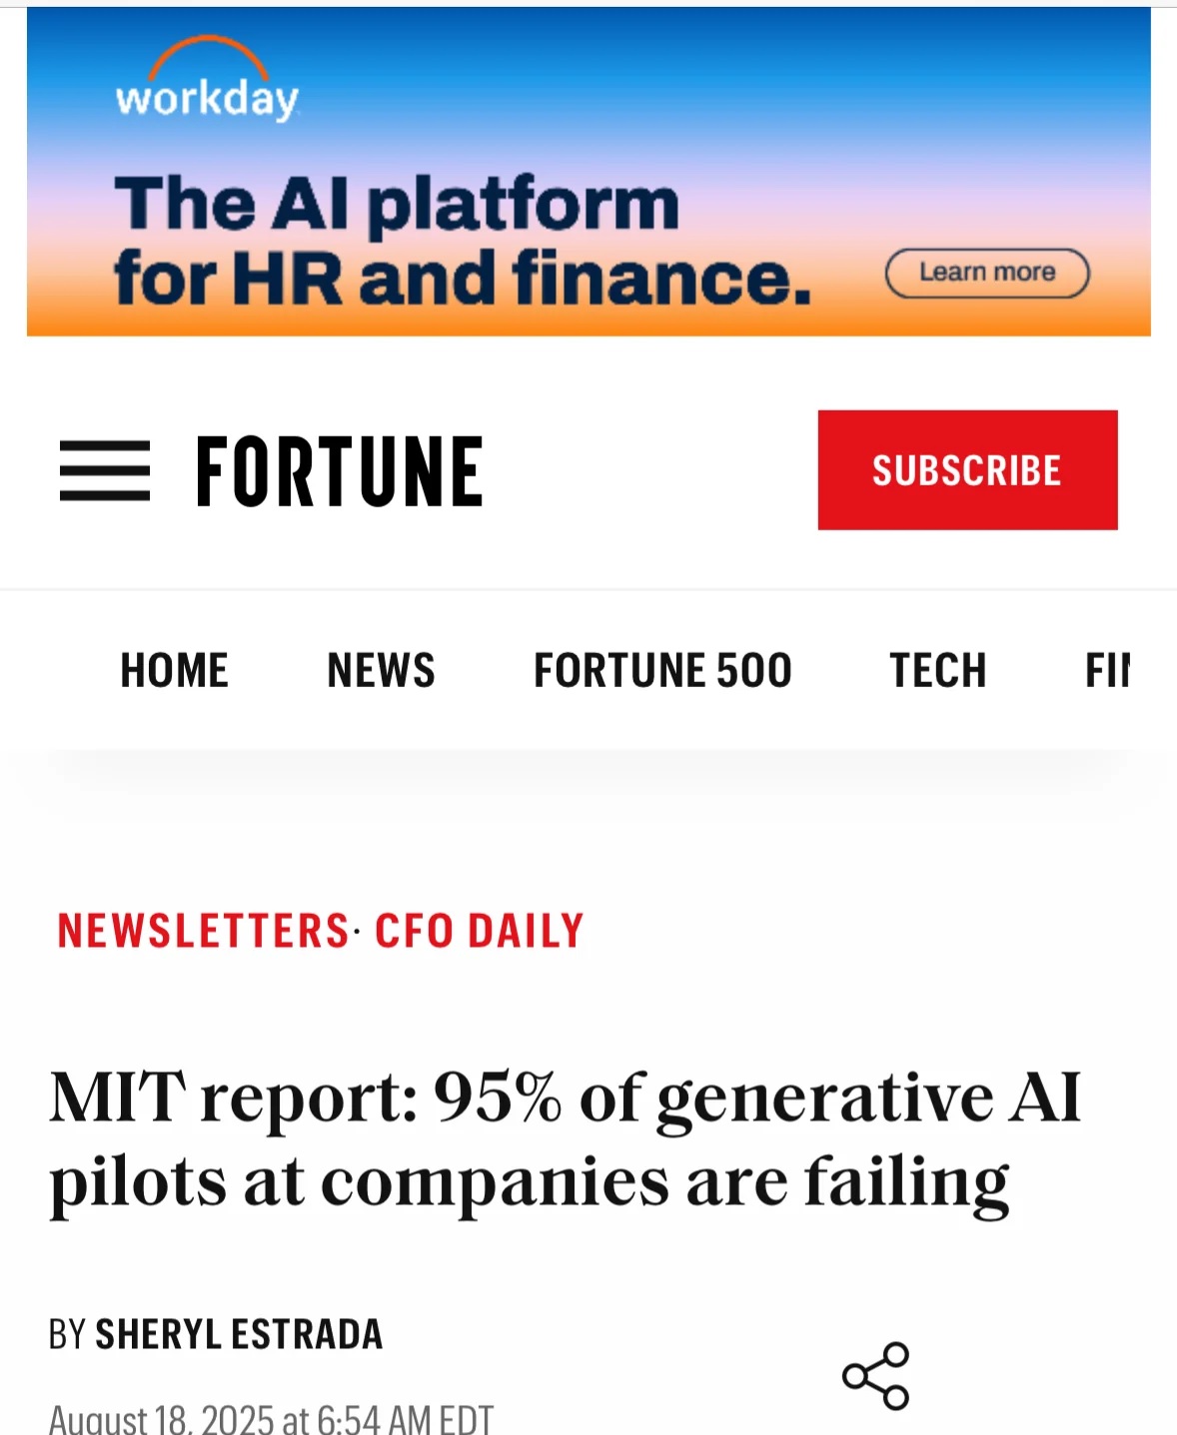The width and height of the screenshot is (1177, 1435).
Task: Tap the "BY" byline label
Action: coord(68,1334)
